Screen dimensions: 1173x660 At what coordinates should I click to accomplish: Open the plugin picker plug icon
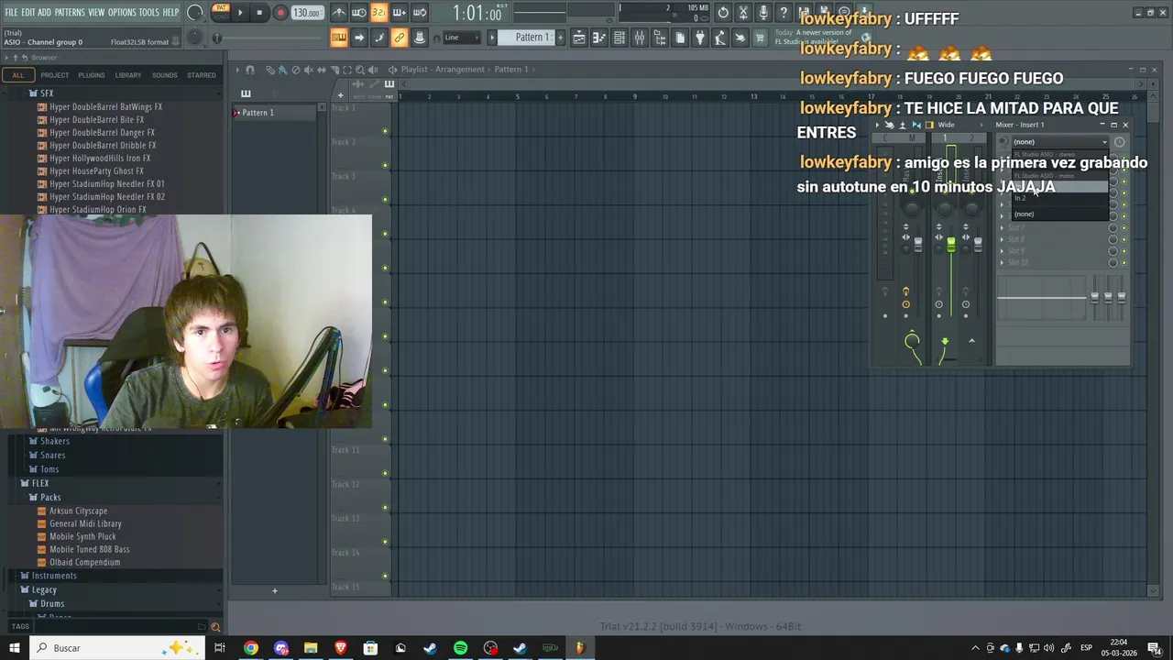coord(700,38)
